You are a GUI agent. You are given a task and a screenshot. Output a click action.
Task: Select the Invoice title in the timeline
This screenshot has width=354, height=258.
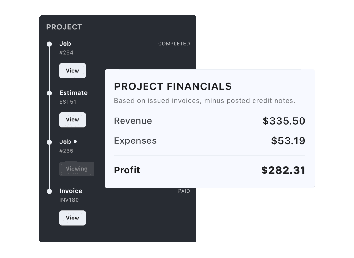tap(71, 191)
